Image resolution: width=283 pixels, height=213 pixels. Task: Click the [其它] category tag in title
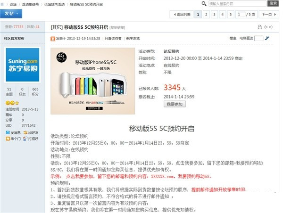pyautogui.click(x=57, y=27)
